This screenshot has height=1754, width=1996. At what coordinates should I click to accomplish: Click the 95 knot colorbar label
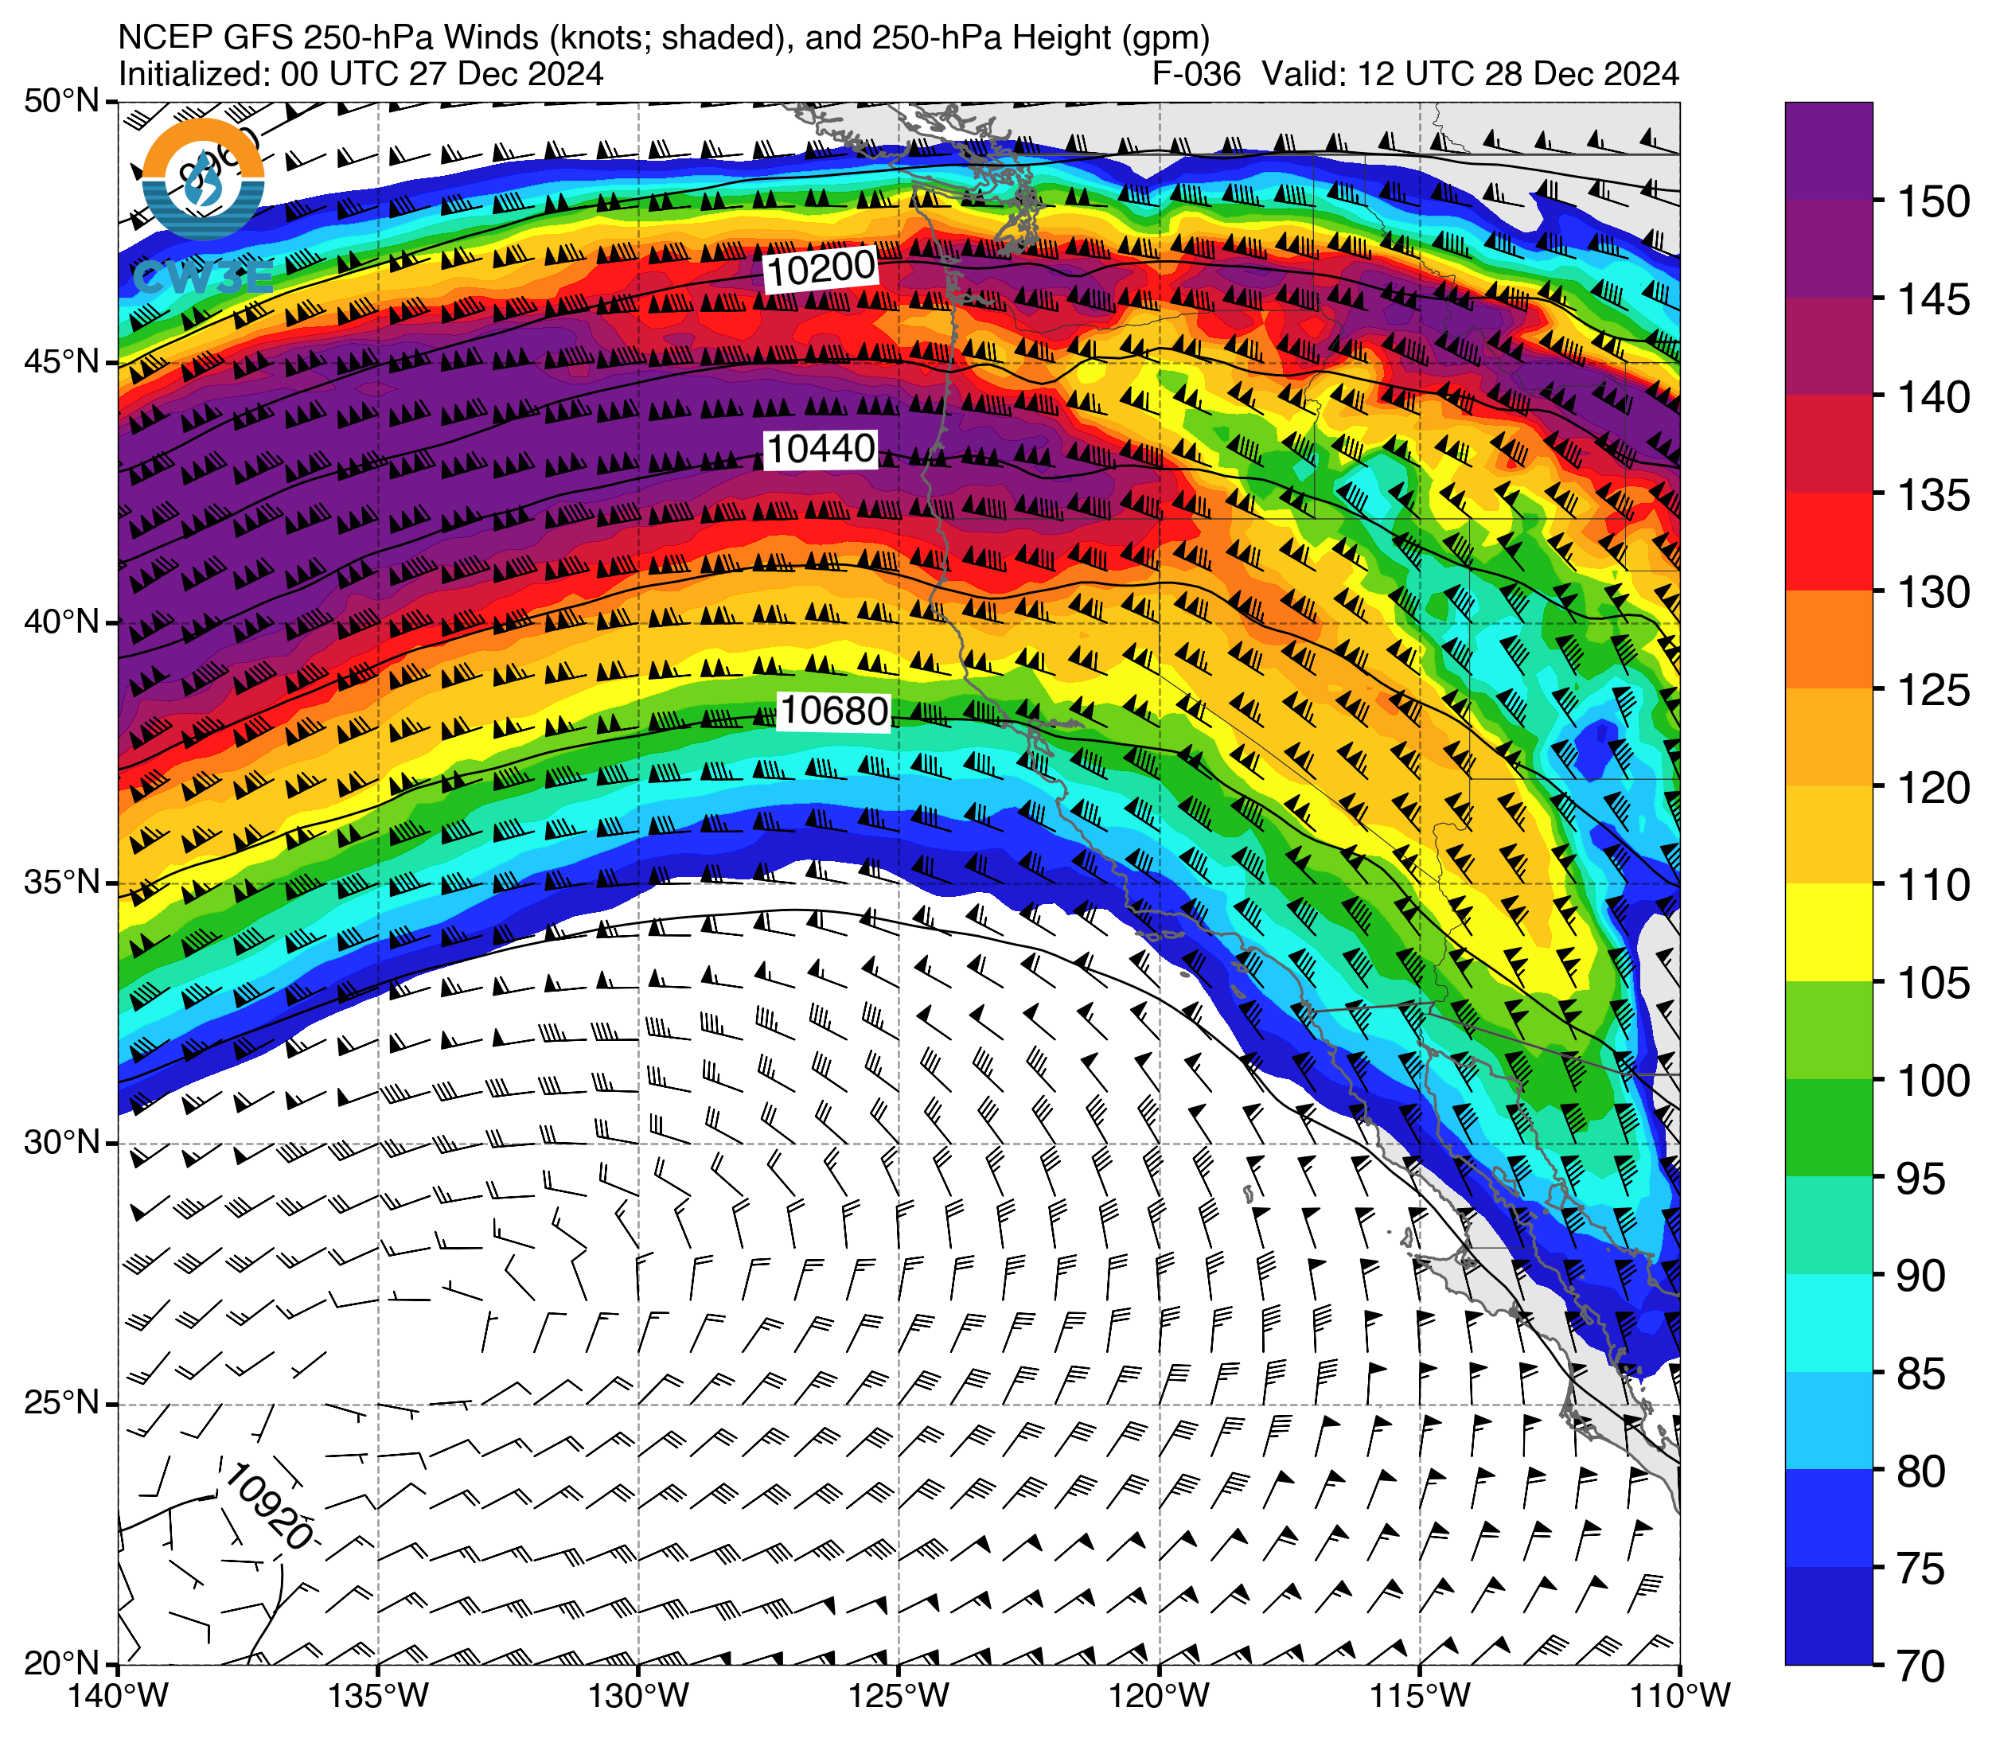[x=1921, y=1179]
